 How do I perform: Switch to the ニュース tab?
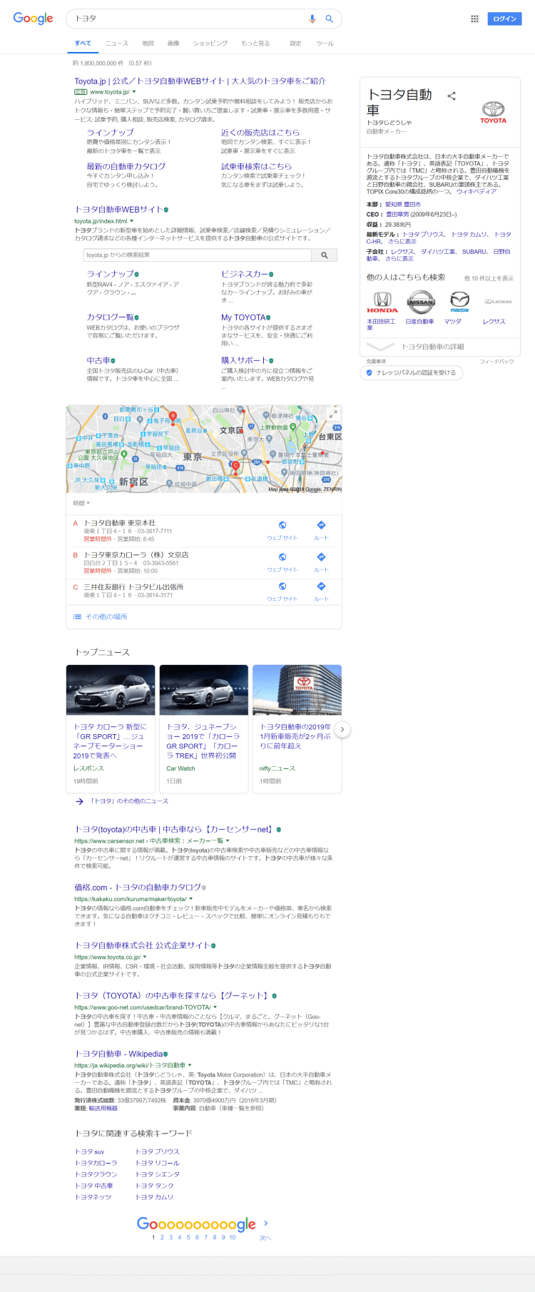point(117,44)
